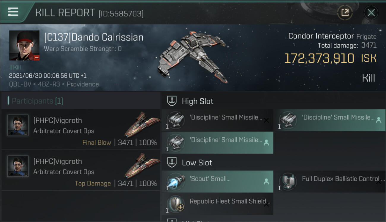This screenshot has width=386, height=222.
Task: Select the Final Blow Vigoroth portrait
Action: (18, 125)
